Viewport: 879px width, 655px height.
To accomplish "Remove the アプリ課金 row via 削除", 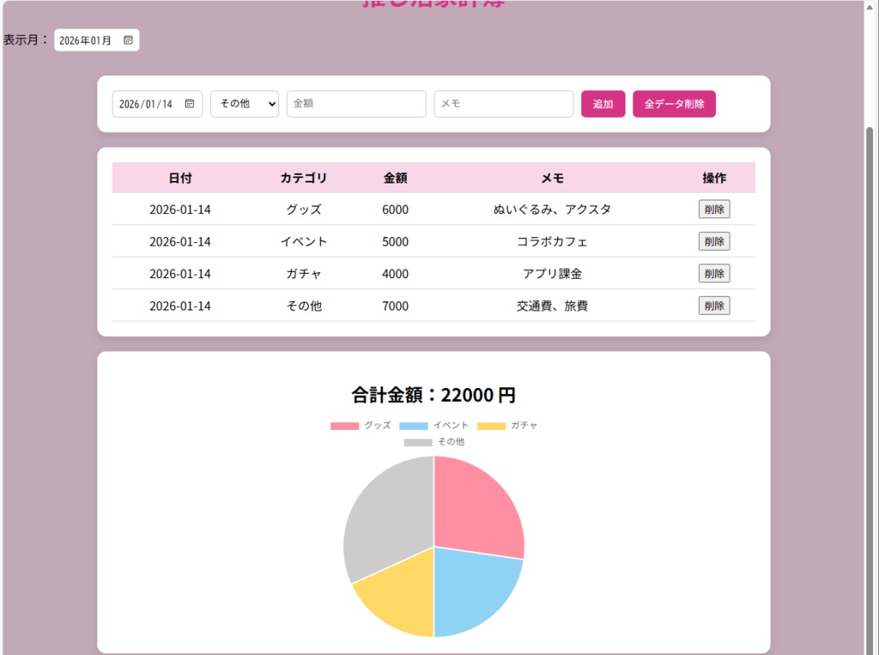I will [713, 273].
